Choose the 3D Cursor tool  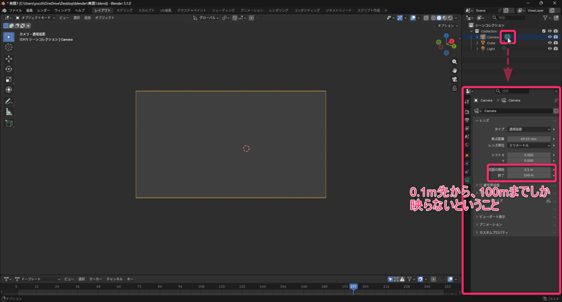click(9, 47)
